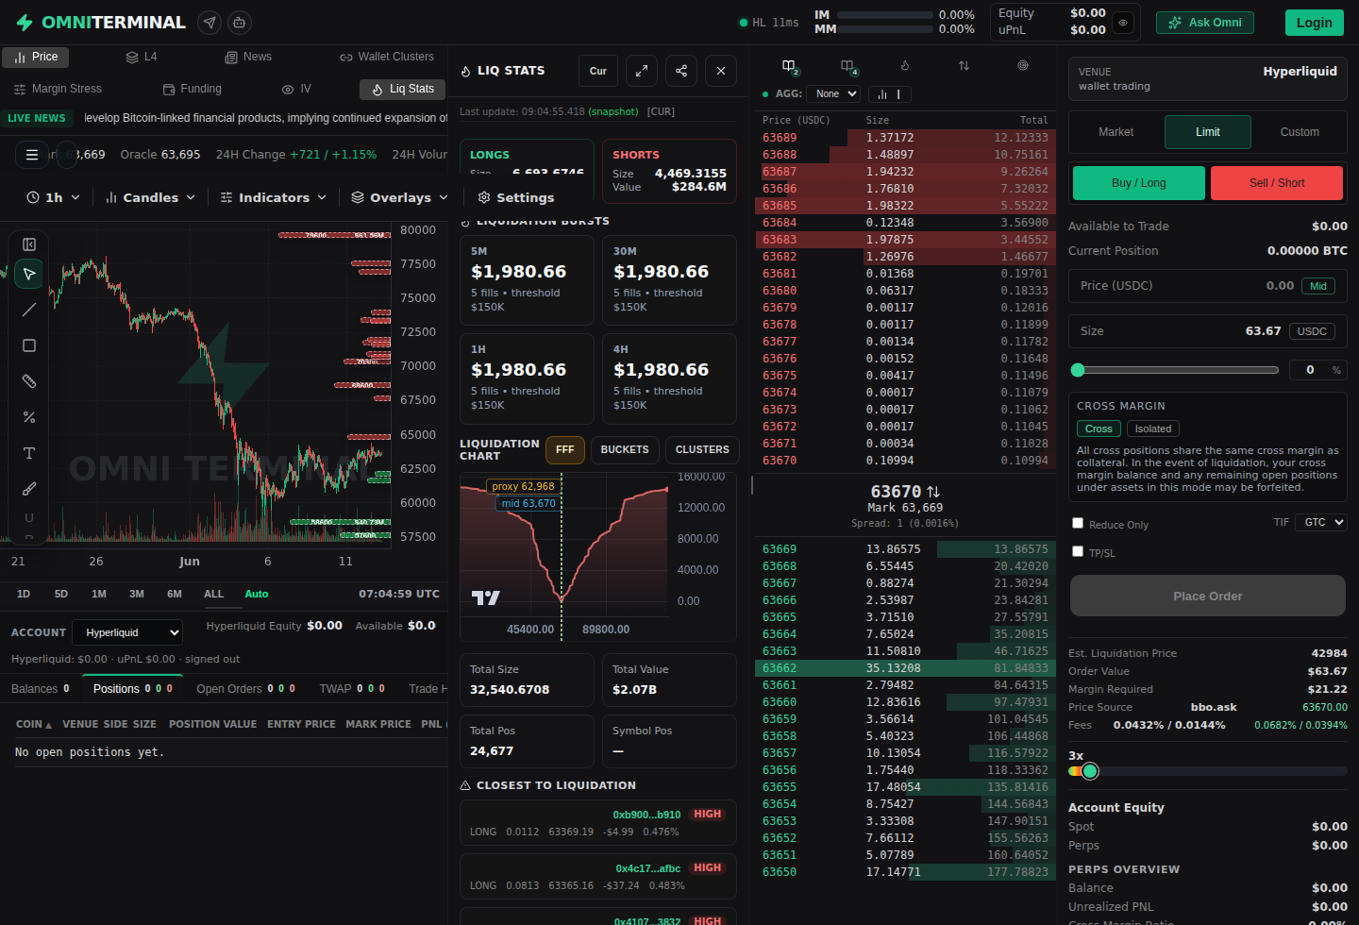This screenshot has height=925, width=1359.
Task: Show the liquidation BUCKETS chart
Action: coord(625,450)
